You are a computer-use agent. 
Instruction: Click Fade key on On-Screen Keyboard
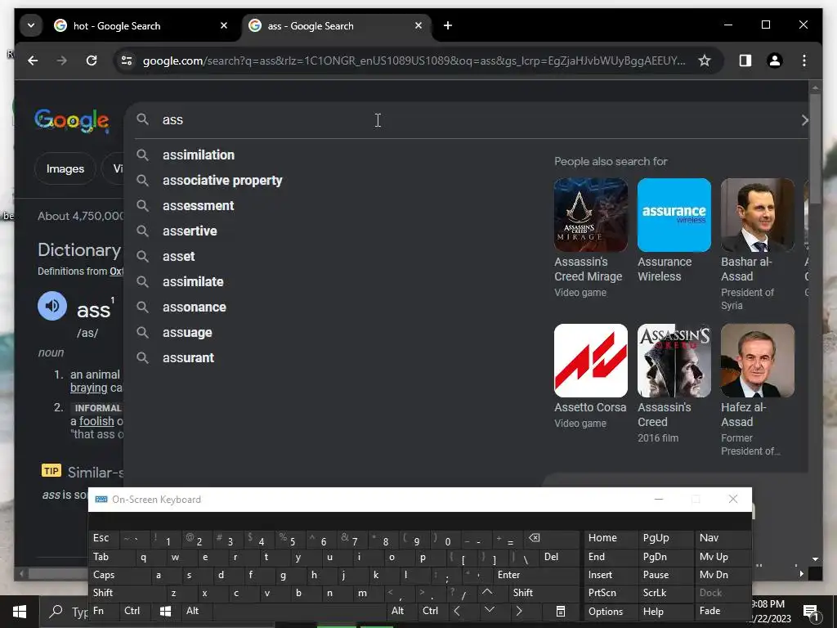tap(722, 611)
